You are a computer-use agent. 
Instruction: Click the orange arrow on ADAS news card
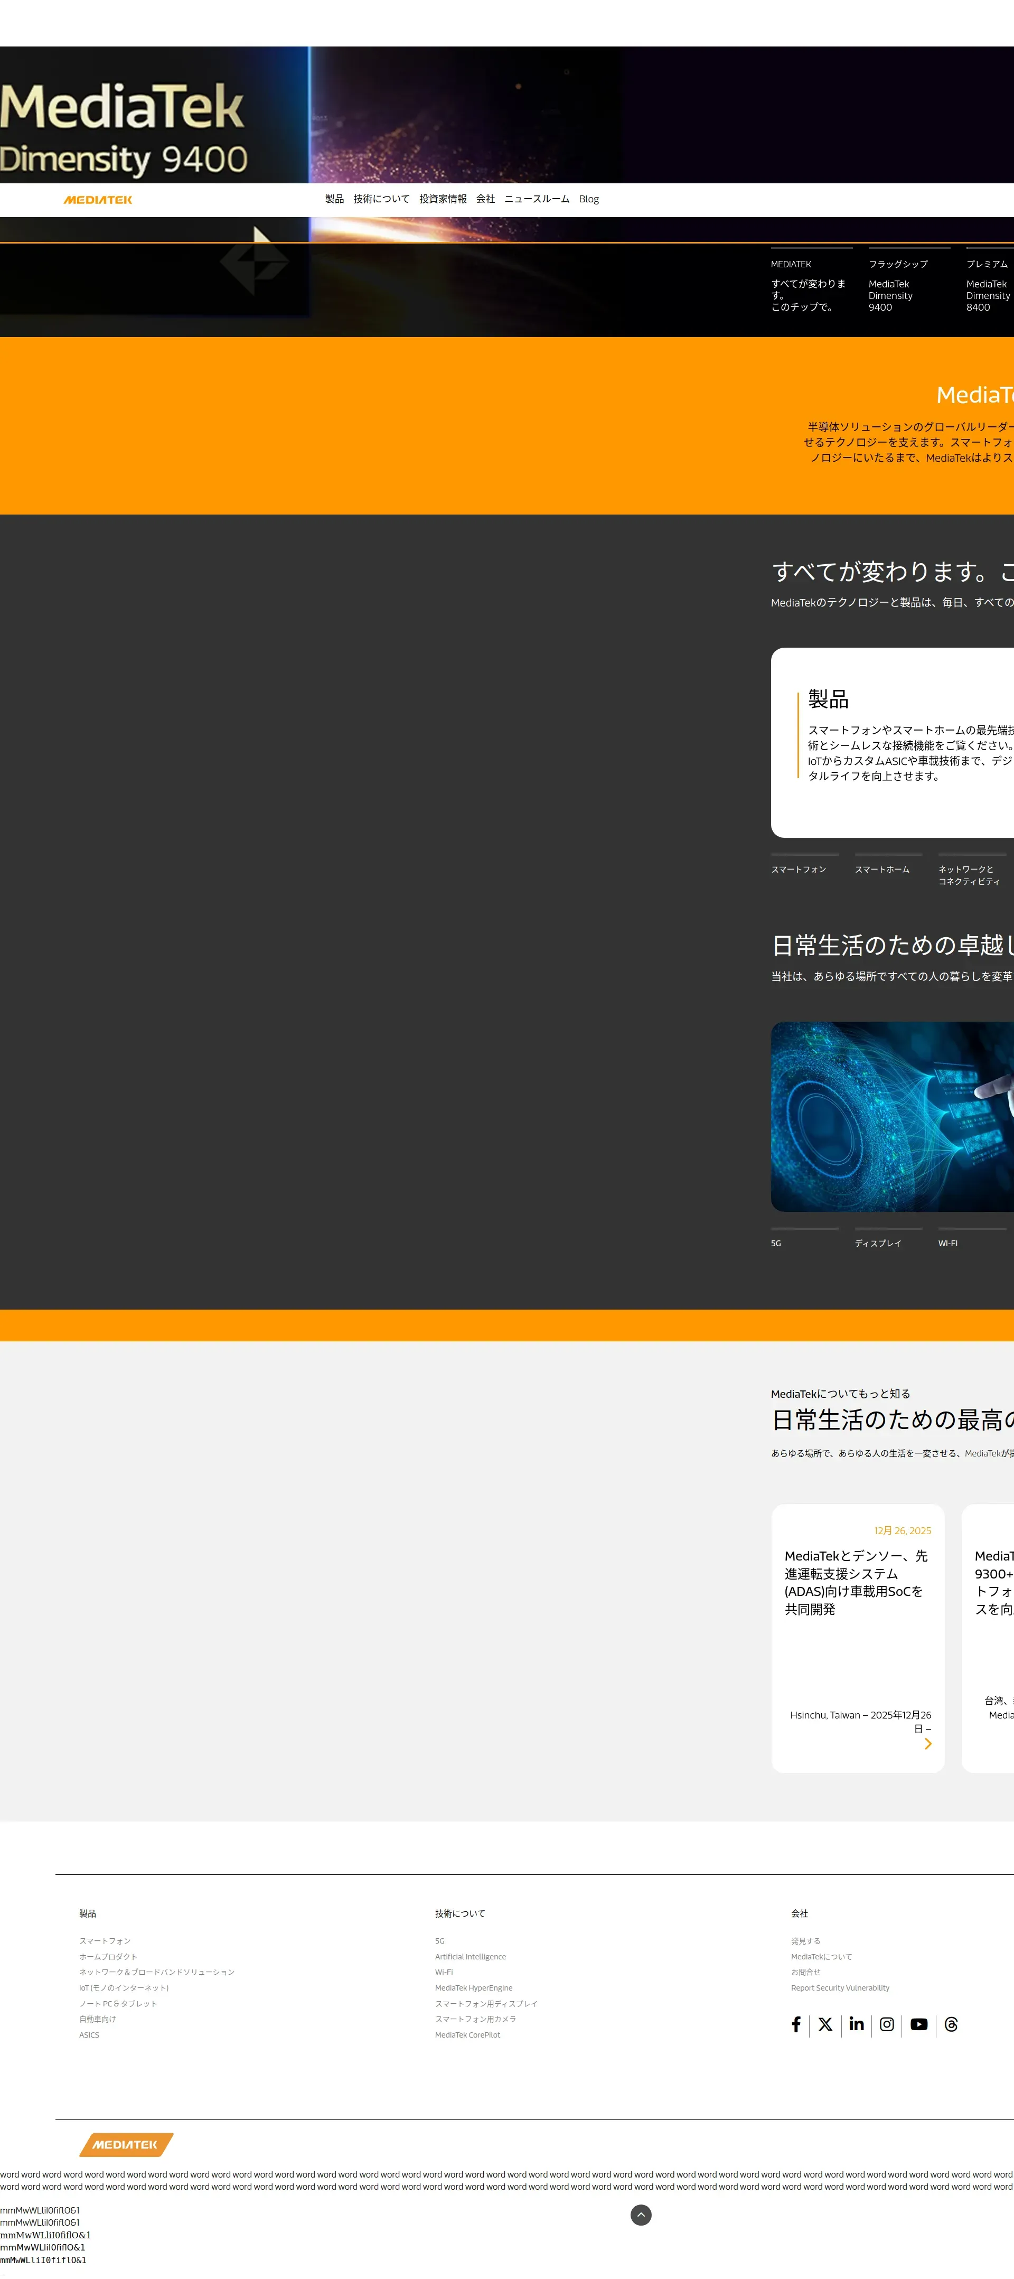927,1744
